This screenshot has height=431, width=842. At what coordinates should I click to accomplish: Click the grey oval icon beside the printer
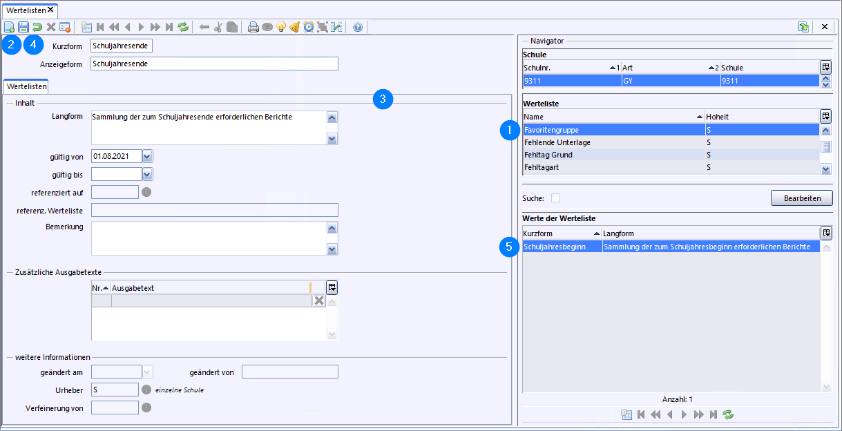coord(267,28)
